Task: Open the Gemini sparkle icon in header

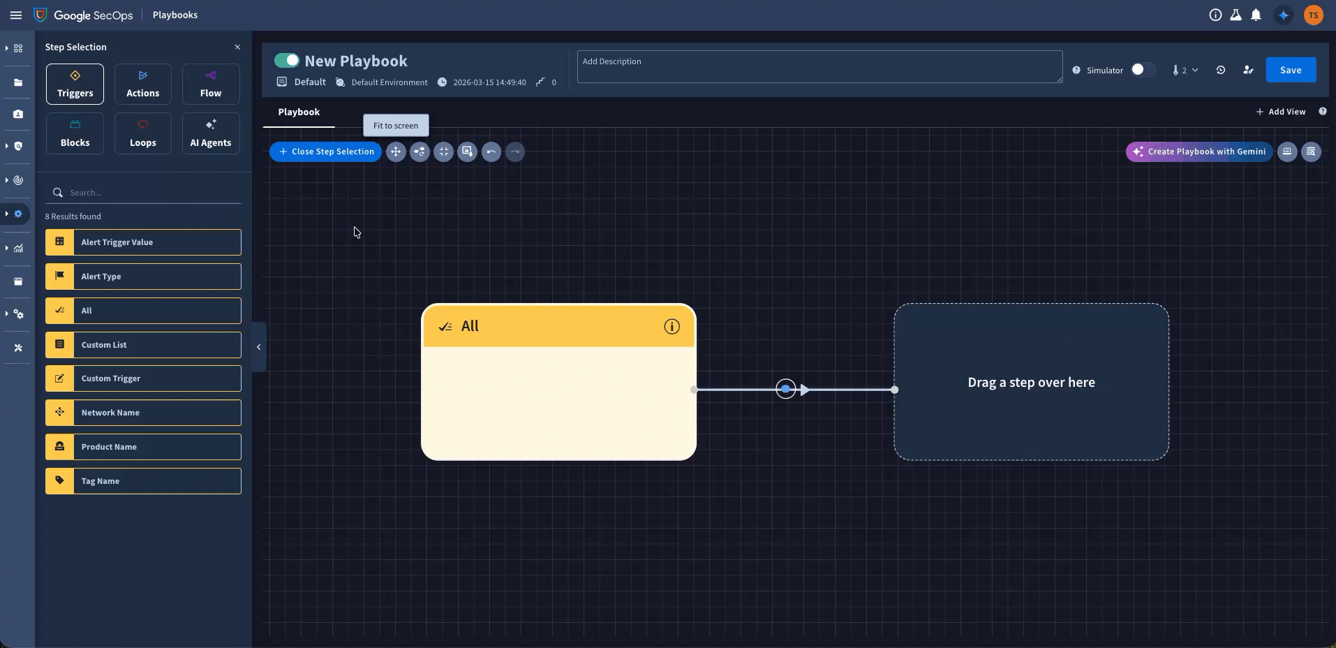Action: [x=1283, y=15]
